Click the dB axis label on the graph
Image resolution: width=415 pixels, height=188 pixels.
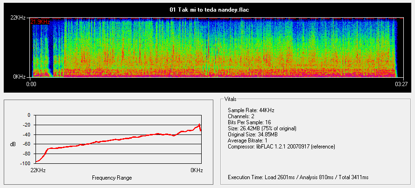[13, 144]
